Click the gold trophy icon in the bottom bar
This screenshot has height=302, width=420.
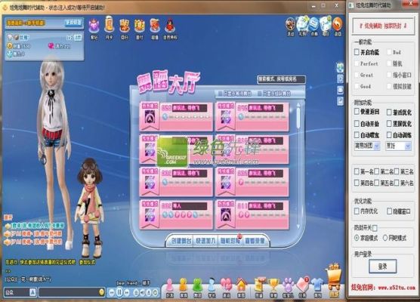tap(273, 285)
